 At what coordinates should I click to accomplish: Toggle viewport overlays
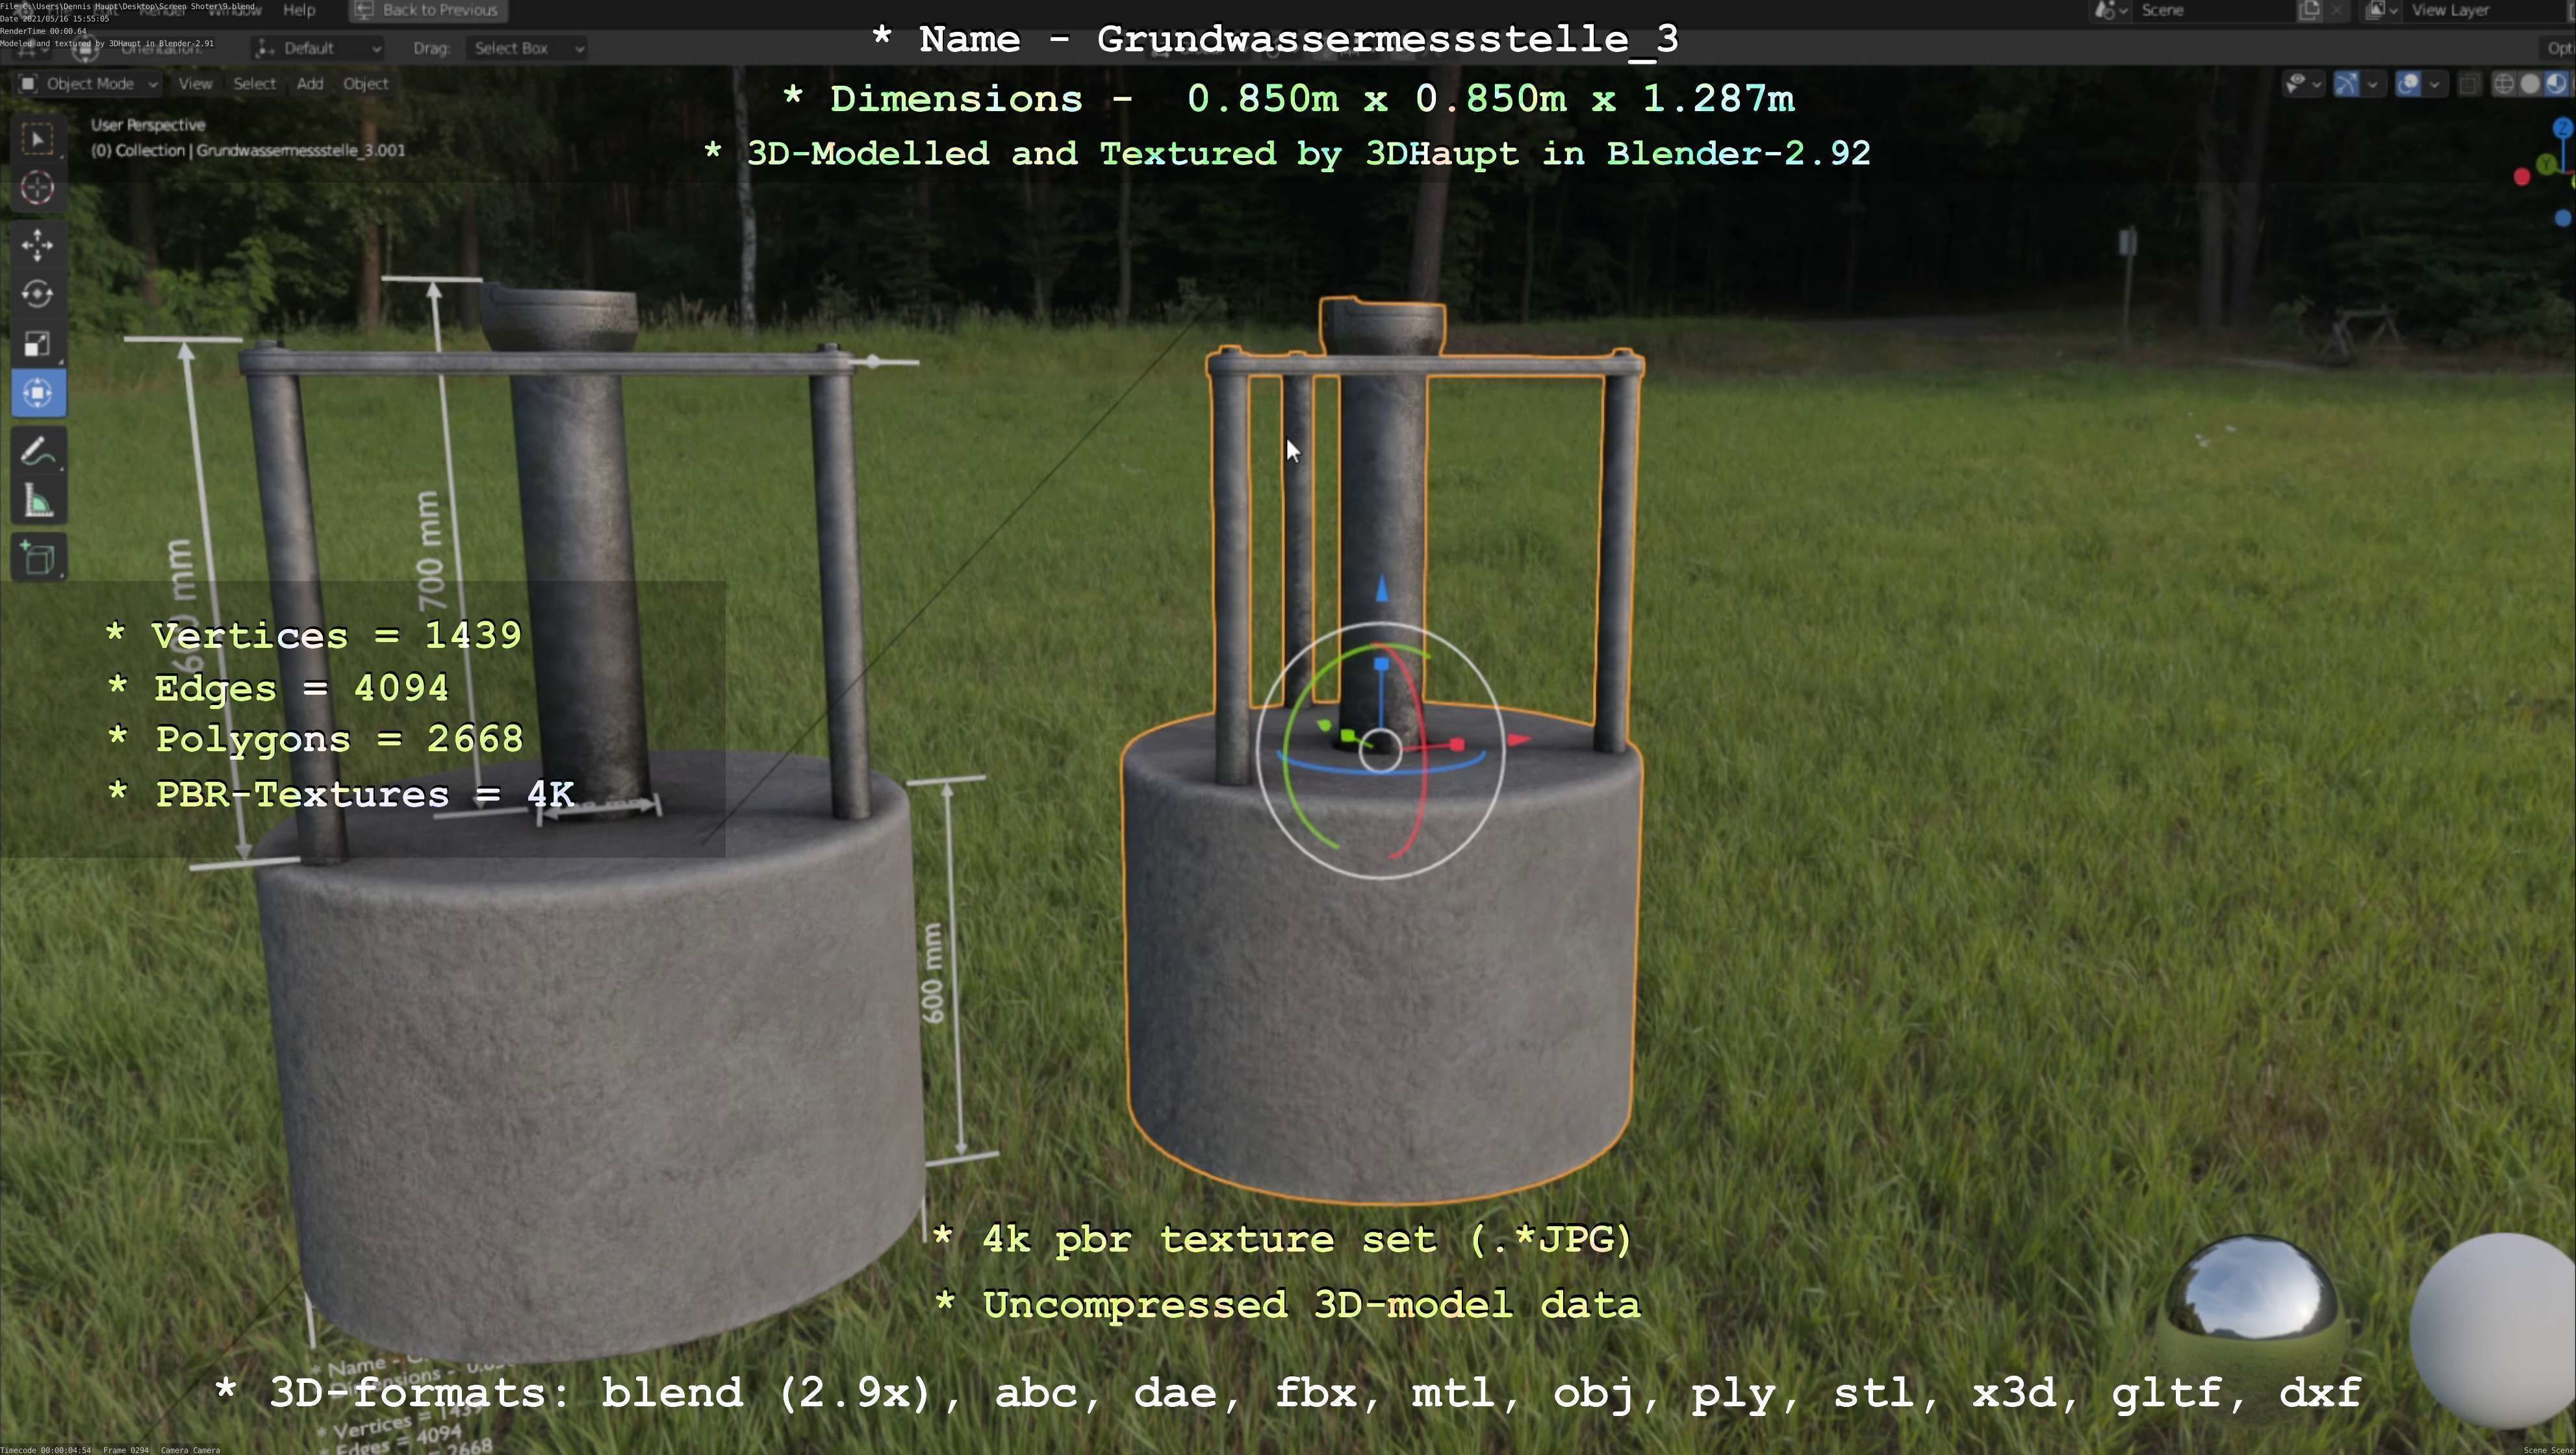coord(2408,84)
